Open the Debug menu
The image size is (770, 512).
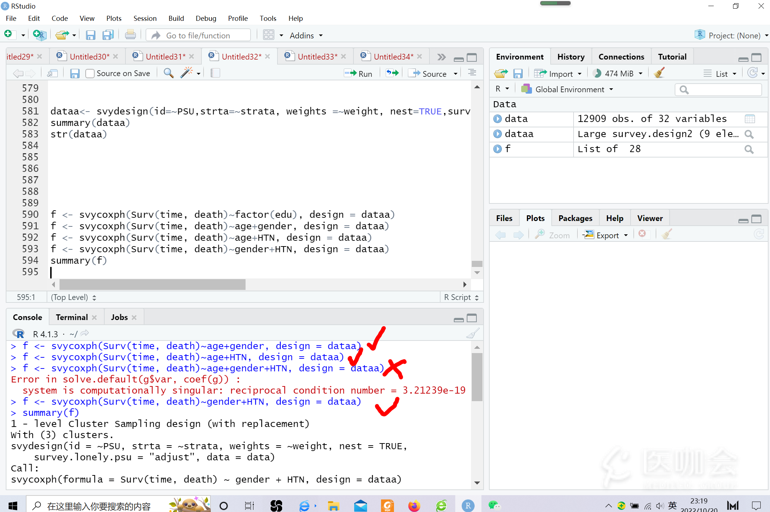click(x=206, y=18)
